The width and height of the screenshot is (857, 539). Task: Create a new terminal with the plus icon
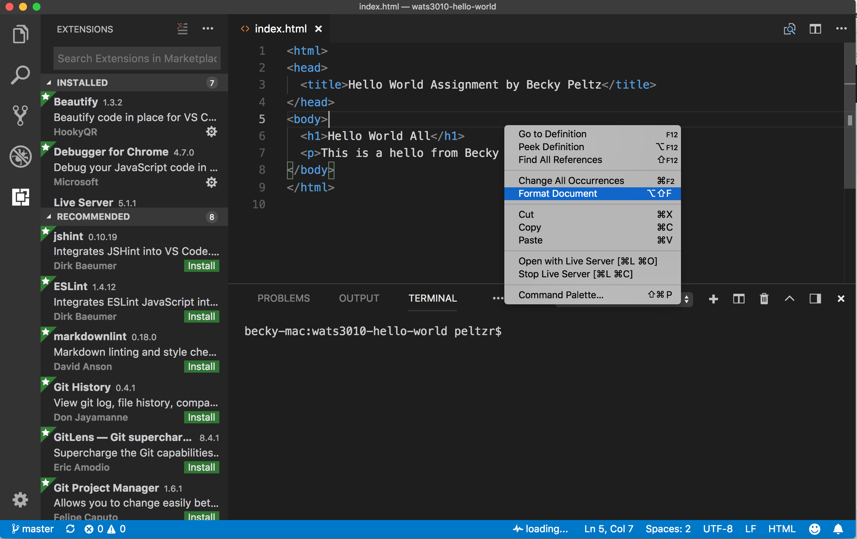point(713,299)
